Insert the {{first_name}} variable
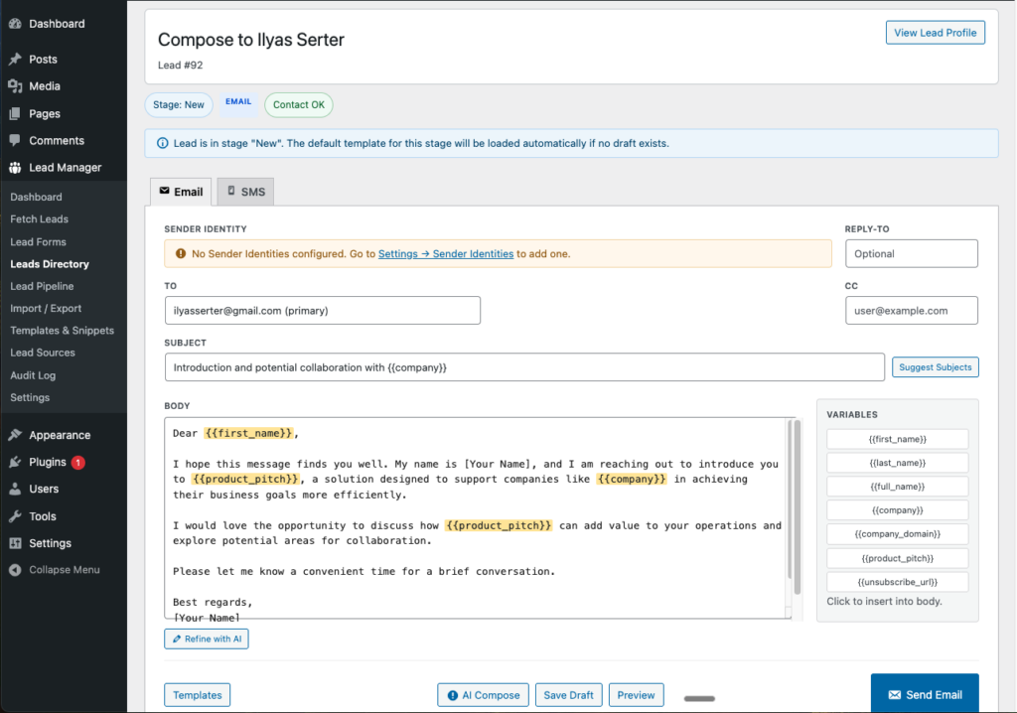 (x=897, y=439)
